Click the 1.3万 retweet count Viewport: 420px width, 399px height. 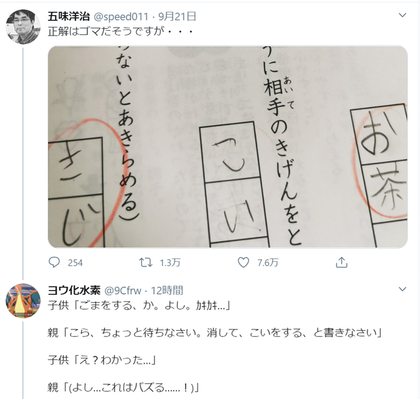pyautogui.click(x=170, y=263)
